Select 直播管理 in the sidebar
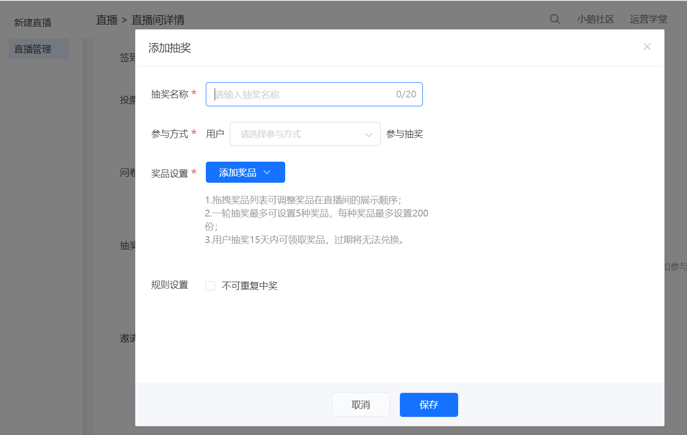This screenshot has width=687, height=435. 39,49
